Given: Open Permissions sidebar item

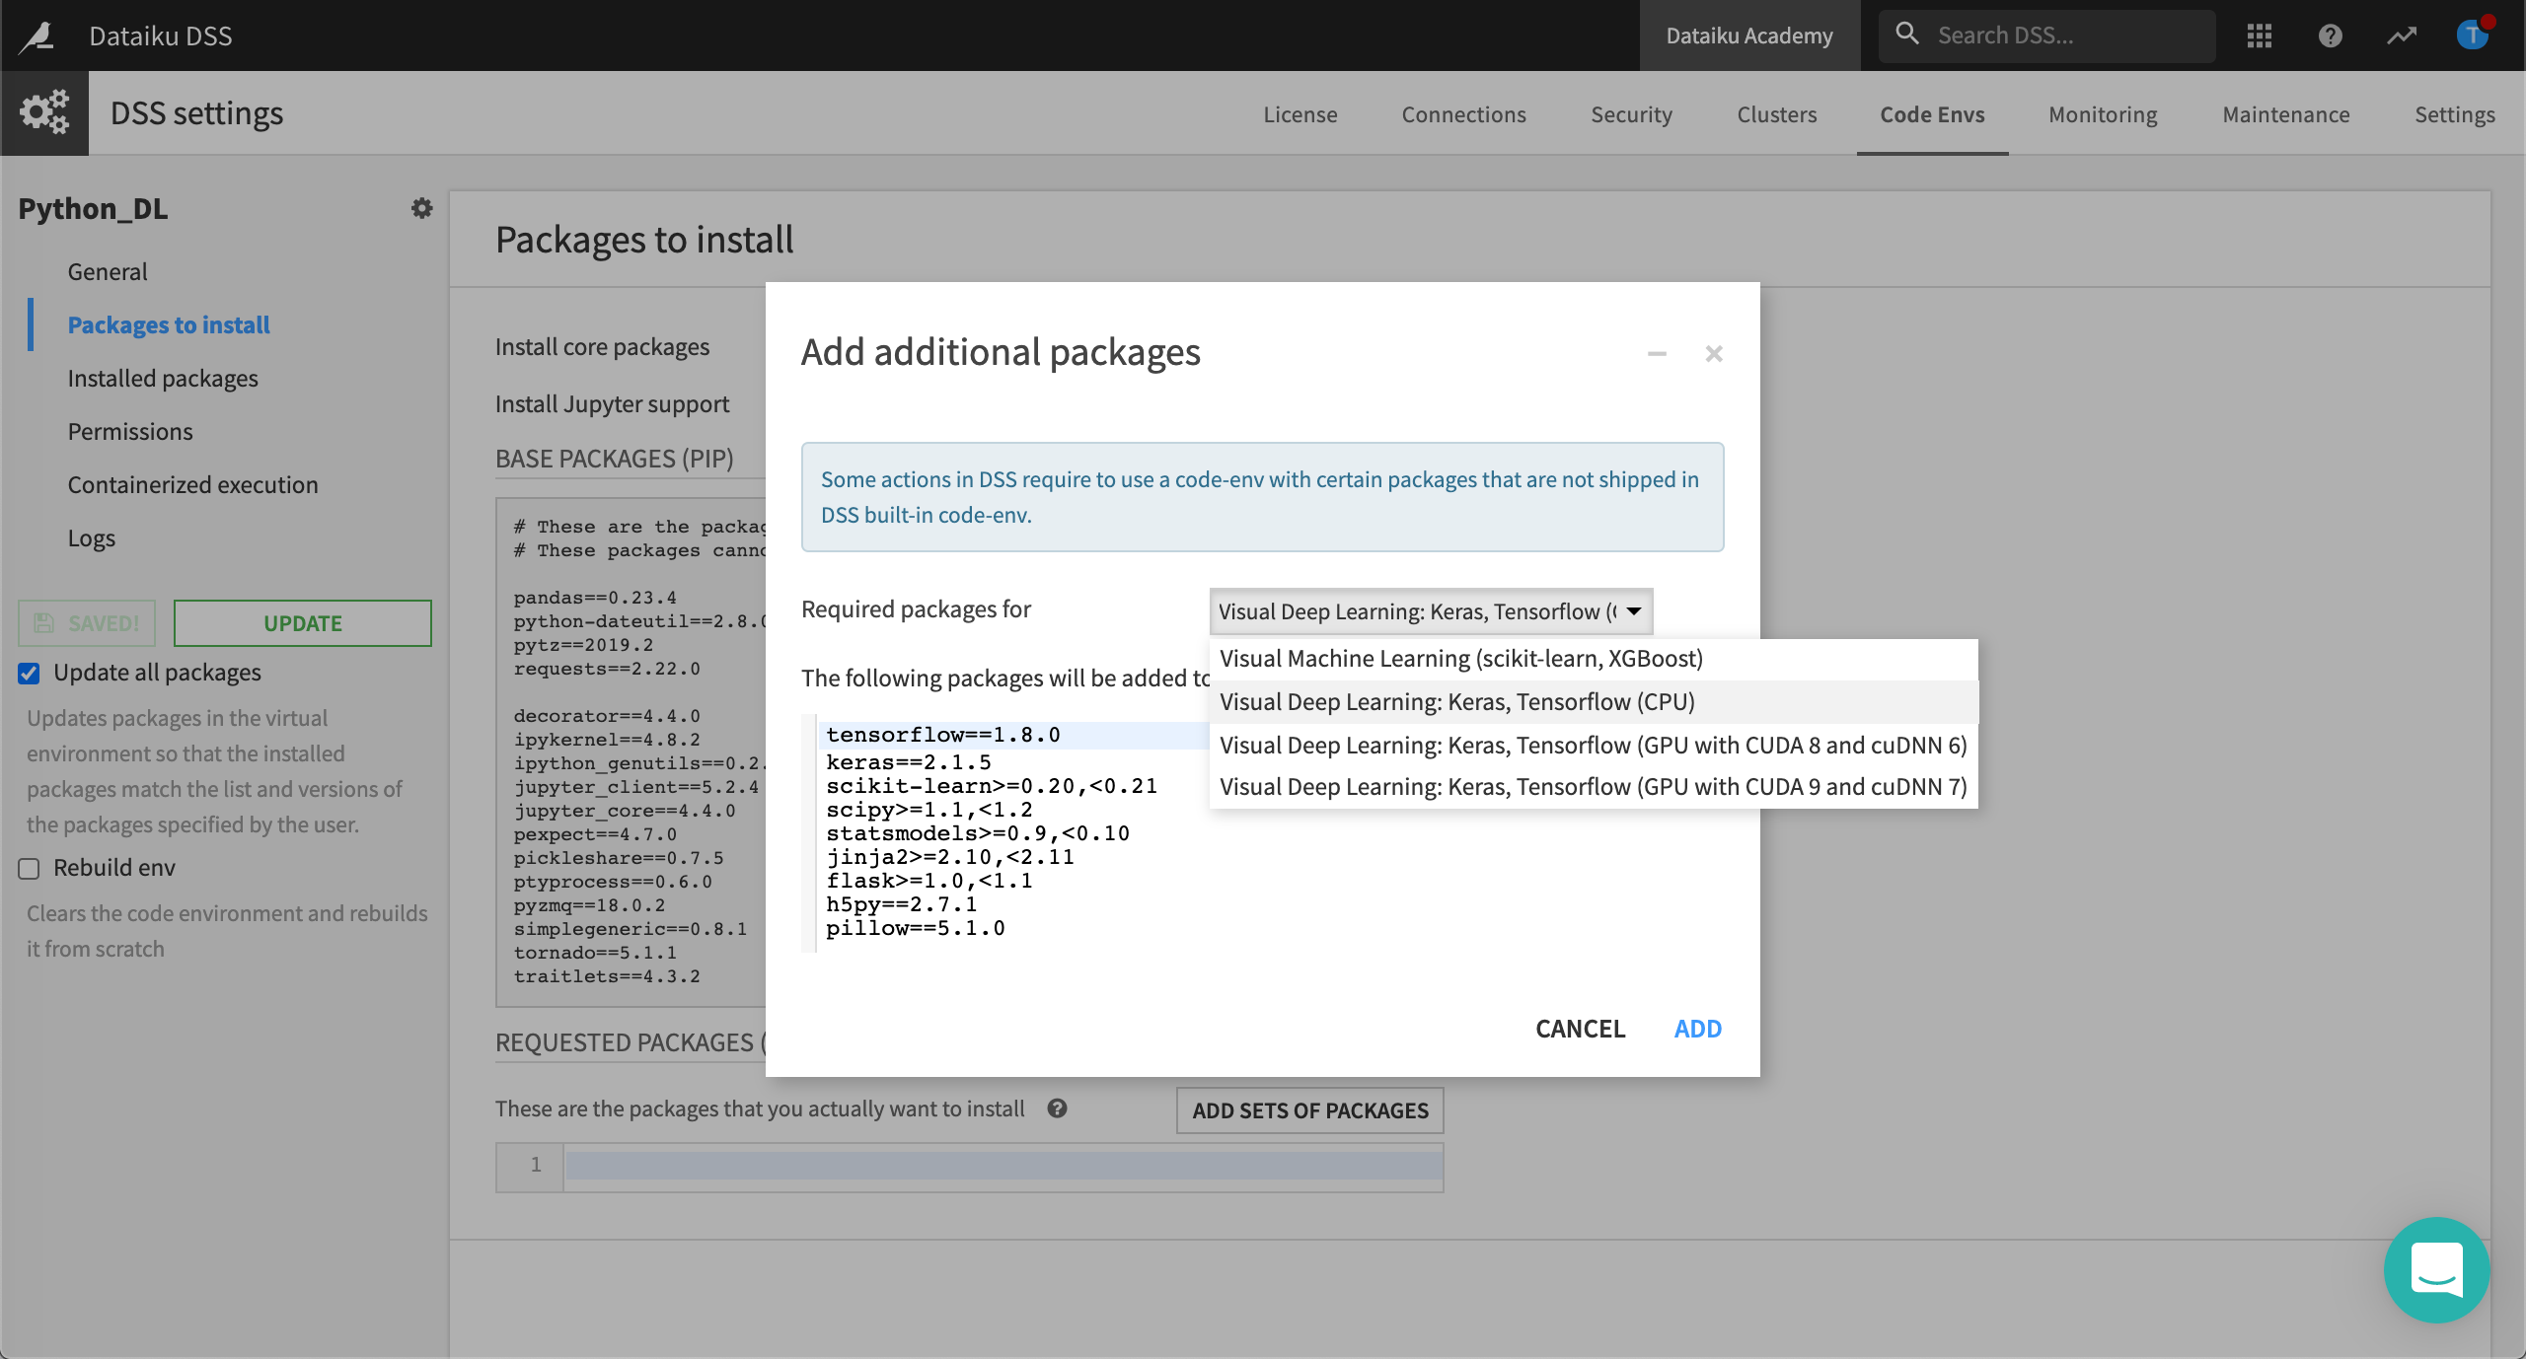Looking at the screenshot, I should (x=130, y=431).
